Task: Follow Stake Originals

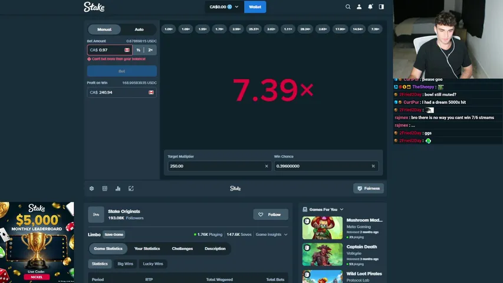Action: [x=271, y=215]
